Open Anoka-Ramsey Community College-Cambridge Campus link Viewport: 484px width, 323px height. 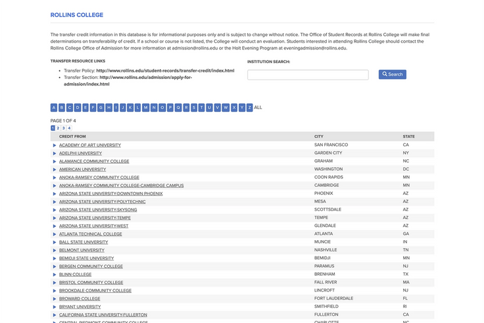121,186
